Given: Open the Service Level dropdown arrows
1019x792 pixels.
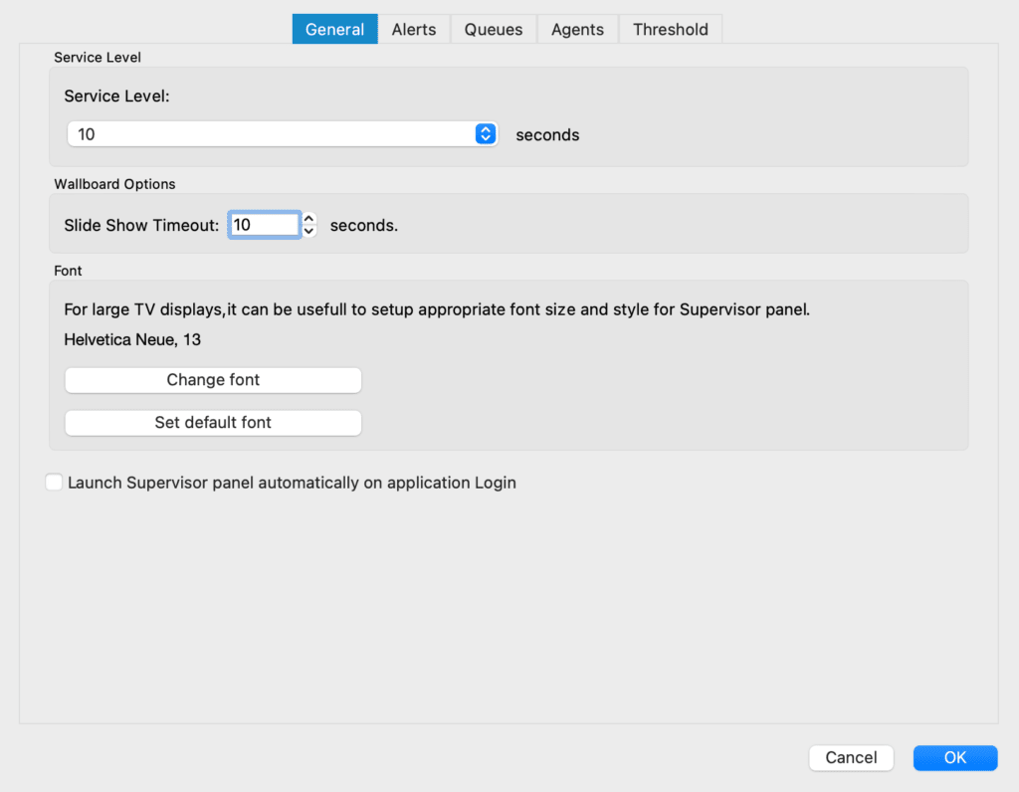Looking at the screenshot, I should click(486, 134).
